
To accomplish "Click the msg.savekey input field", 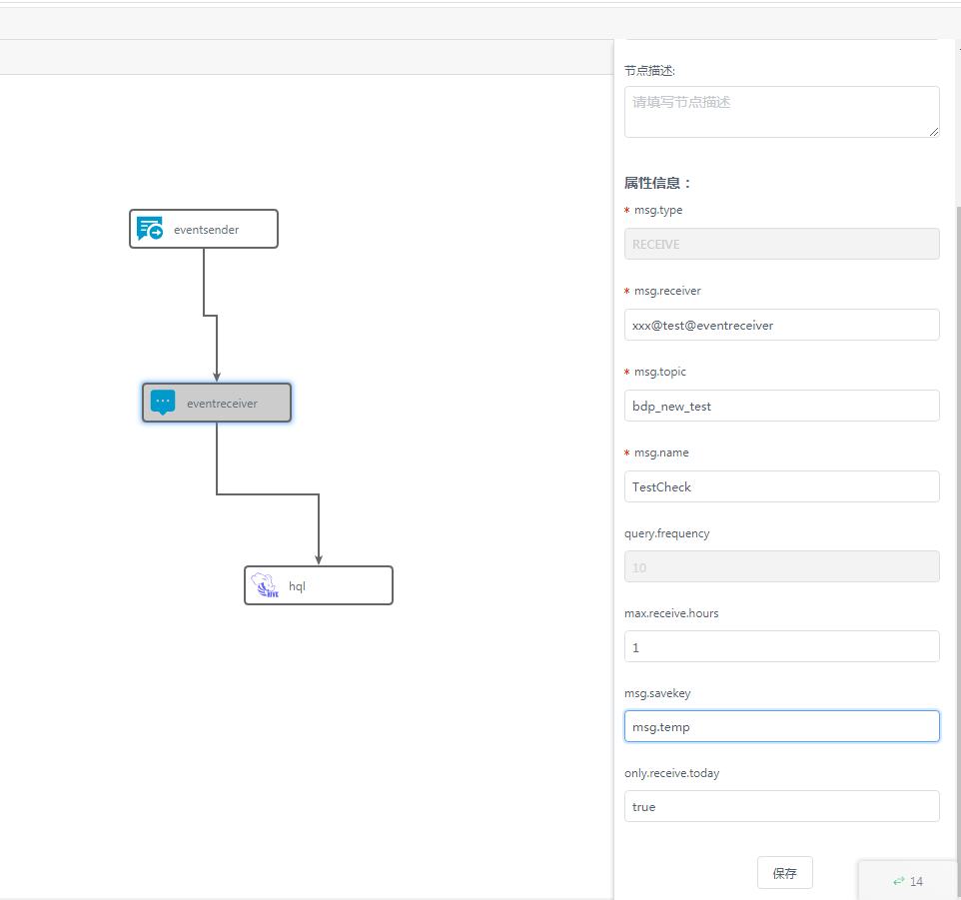I will [781, 726].
